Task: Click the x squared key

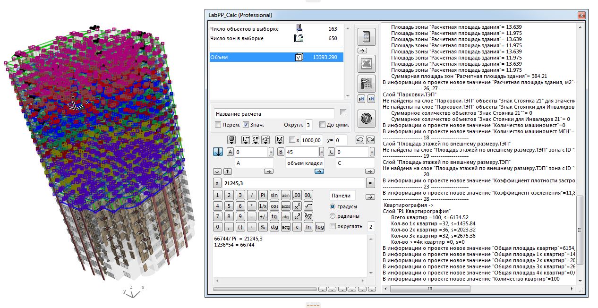Action: 297,206
